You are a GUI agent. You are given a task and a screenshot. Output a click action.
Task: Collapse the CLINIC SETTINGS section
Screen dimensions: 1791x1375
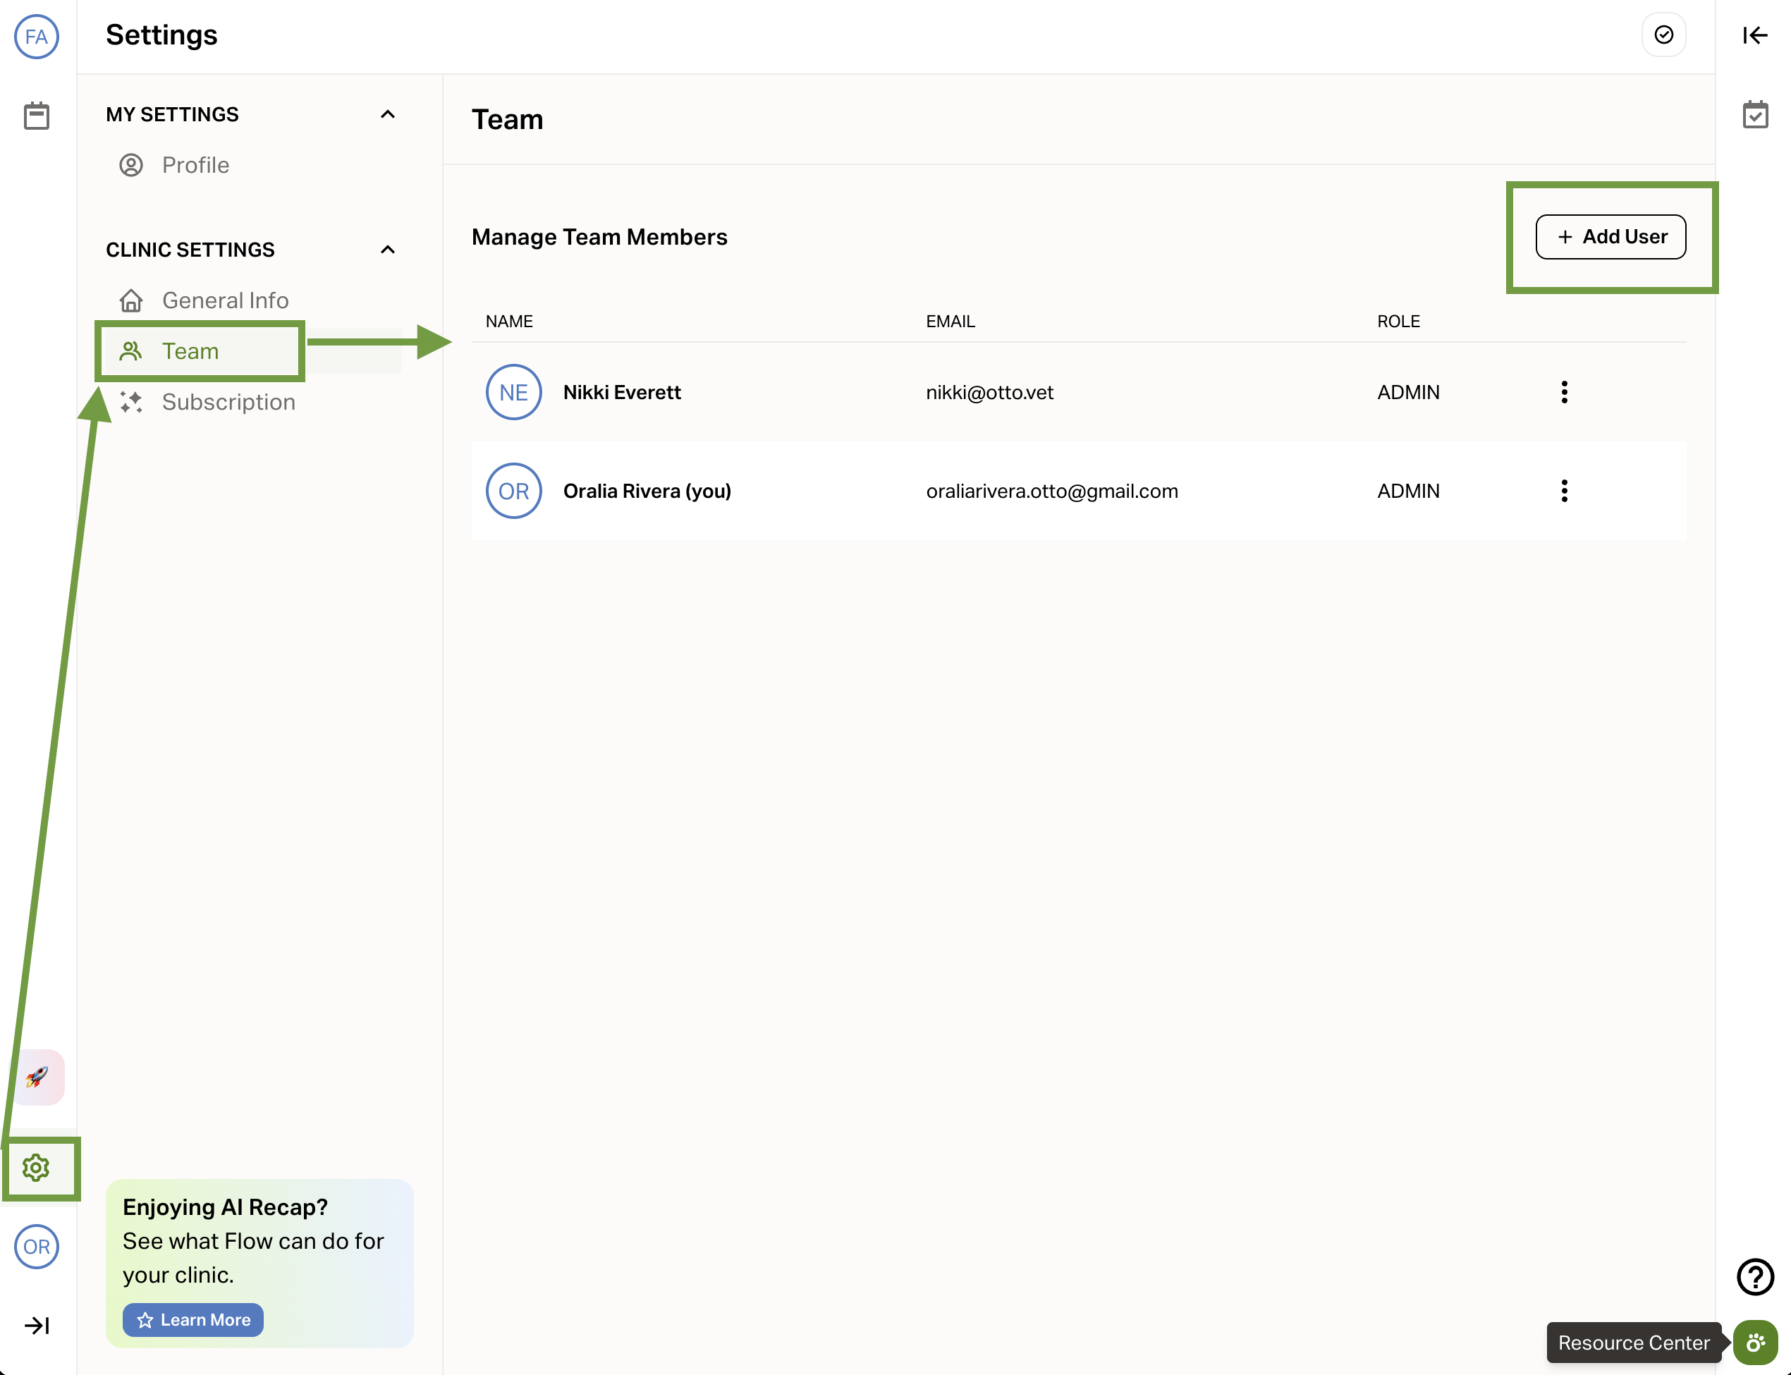(388, 250)
